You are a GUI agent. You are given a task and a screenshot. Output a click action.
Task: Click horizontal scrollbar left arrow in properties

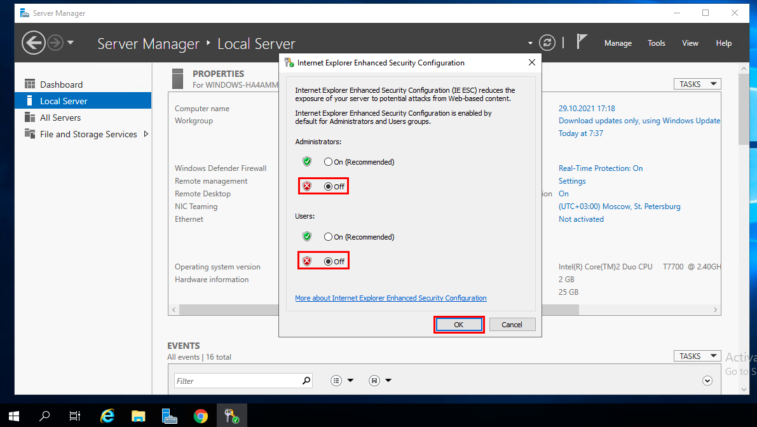[x=174, y=309]
